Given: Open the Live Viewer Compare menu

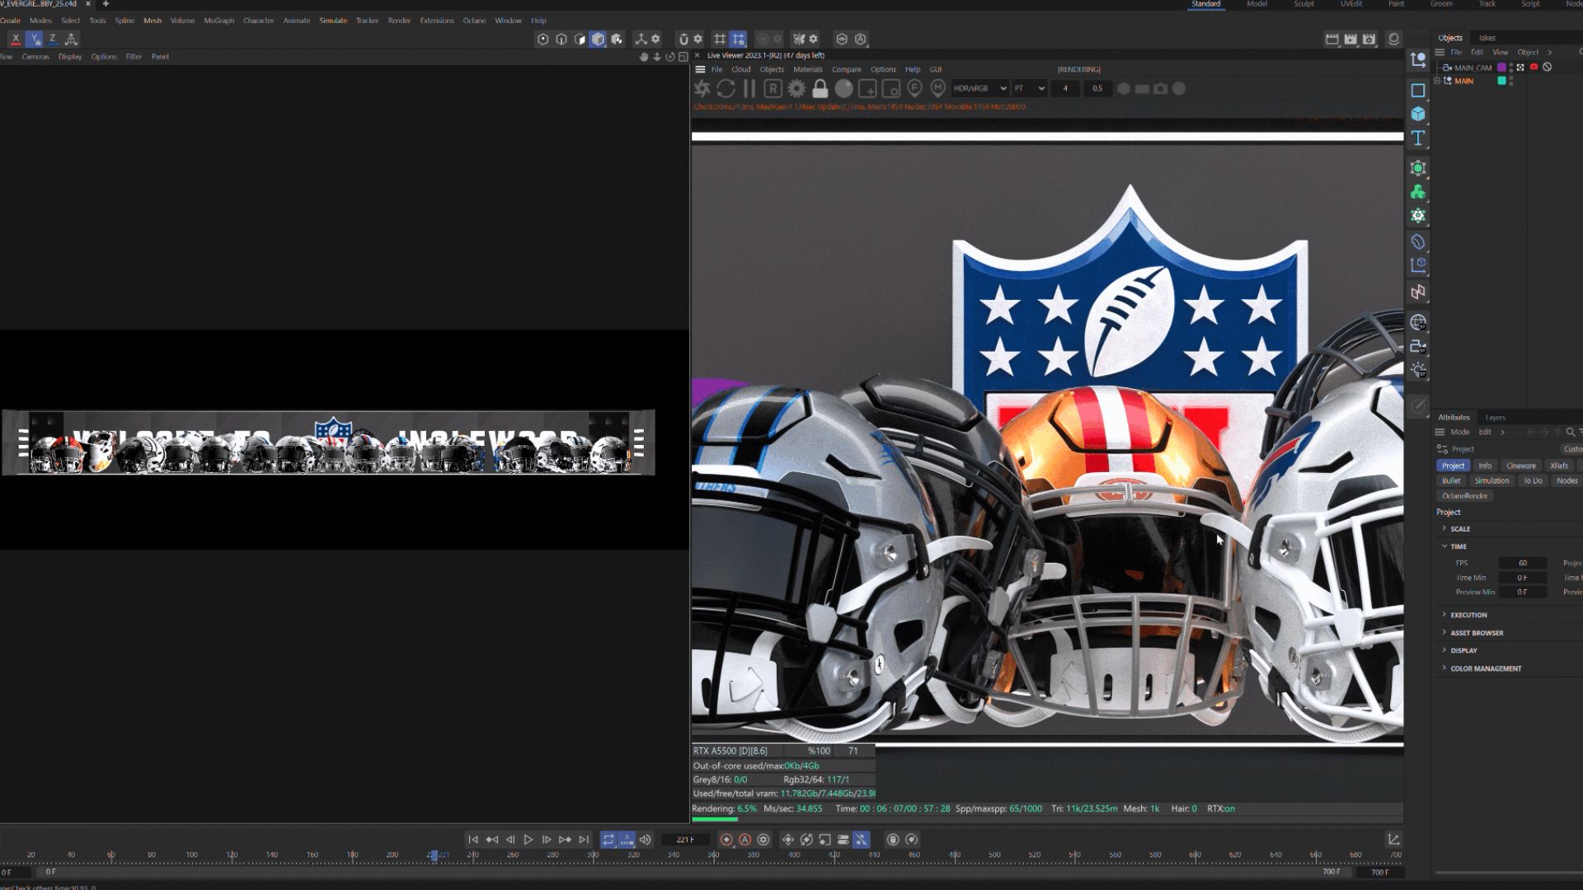Looking at the screenshot, I should [x=846, y=69].
